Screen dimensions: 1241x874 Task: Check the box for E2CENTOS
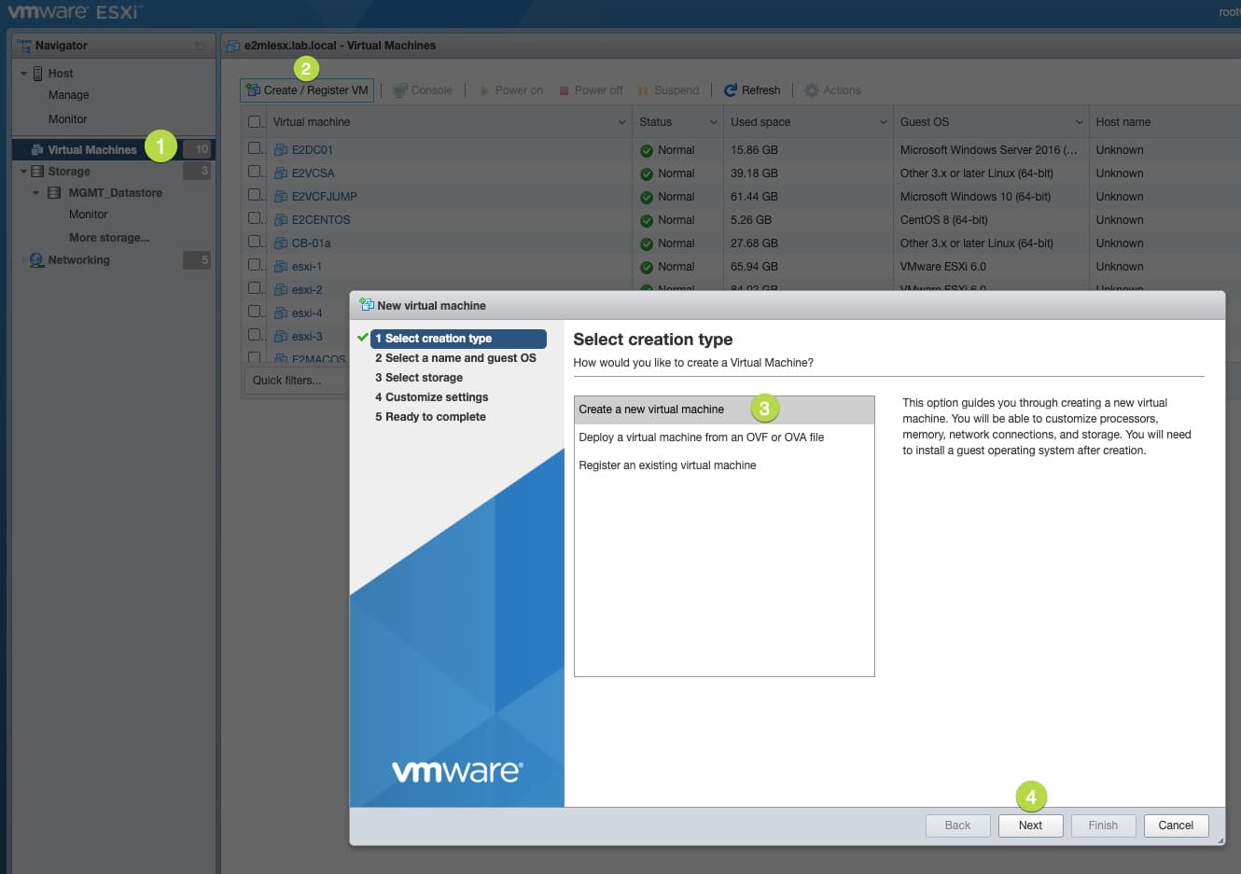[x=254, y=218]
